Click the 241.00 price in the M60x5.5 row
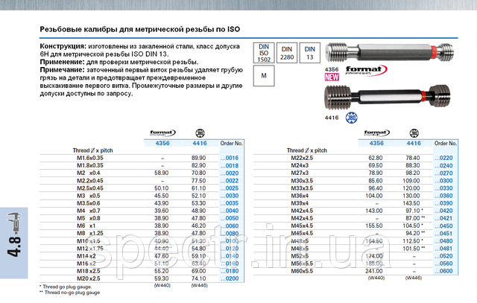The height and width of the screenshot is (303, 477). tap(374, 271)
